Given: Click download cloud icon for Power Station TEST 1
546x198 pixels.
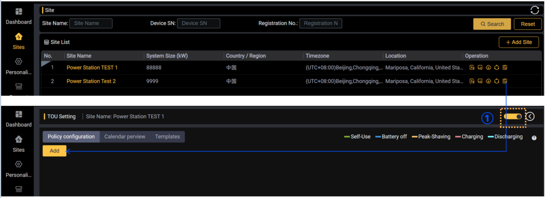Looking at the screenshot, I should point(488,68).
